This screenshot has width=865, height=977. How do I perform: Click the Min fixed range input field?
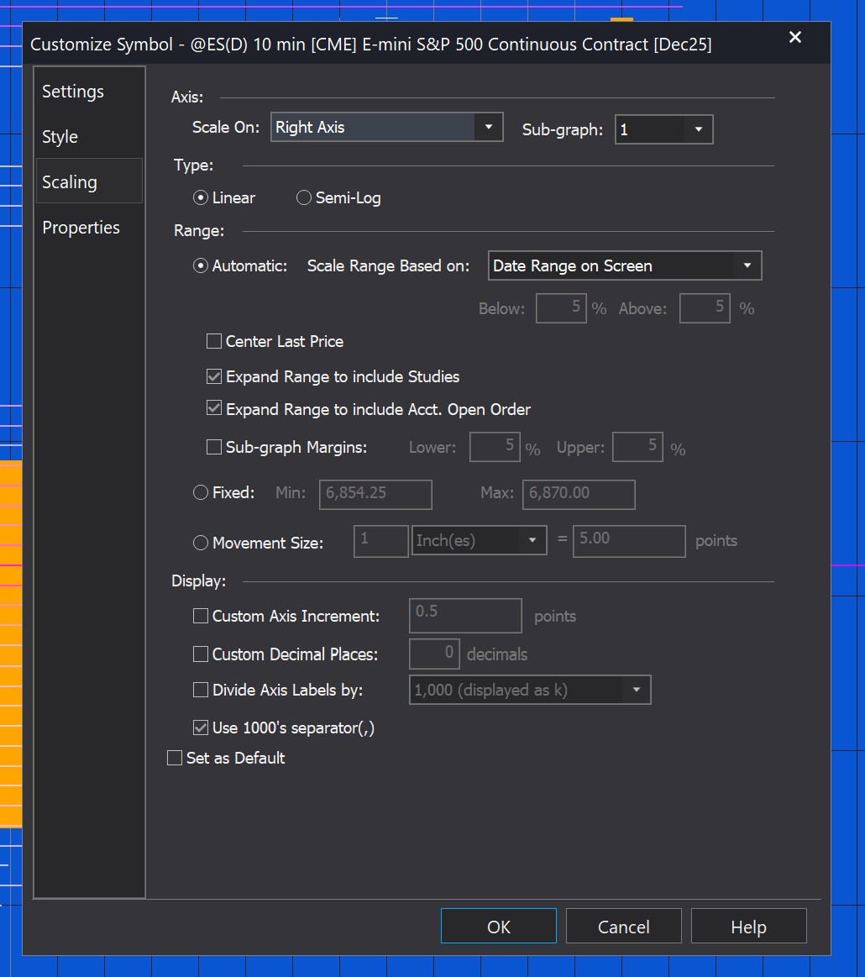375,495
